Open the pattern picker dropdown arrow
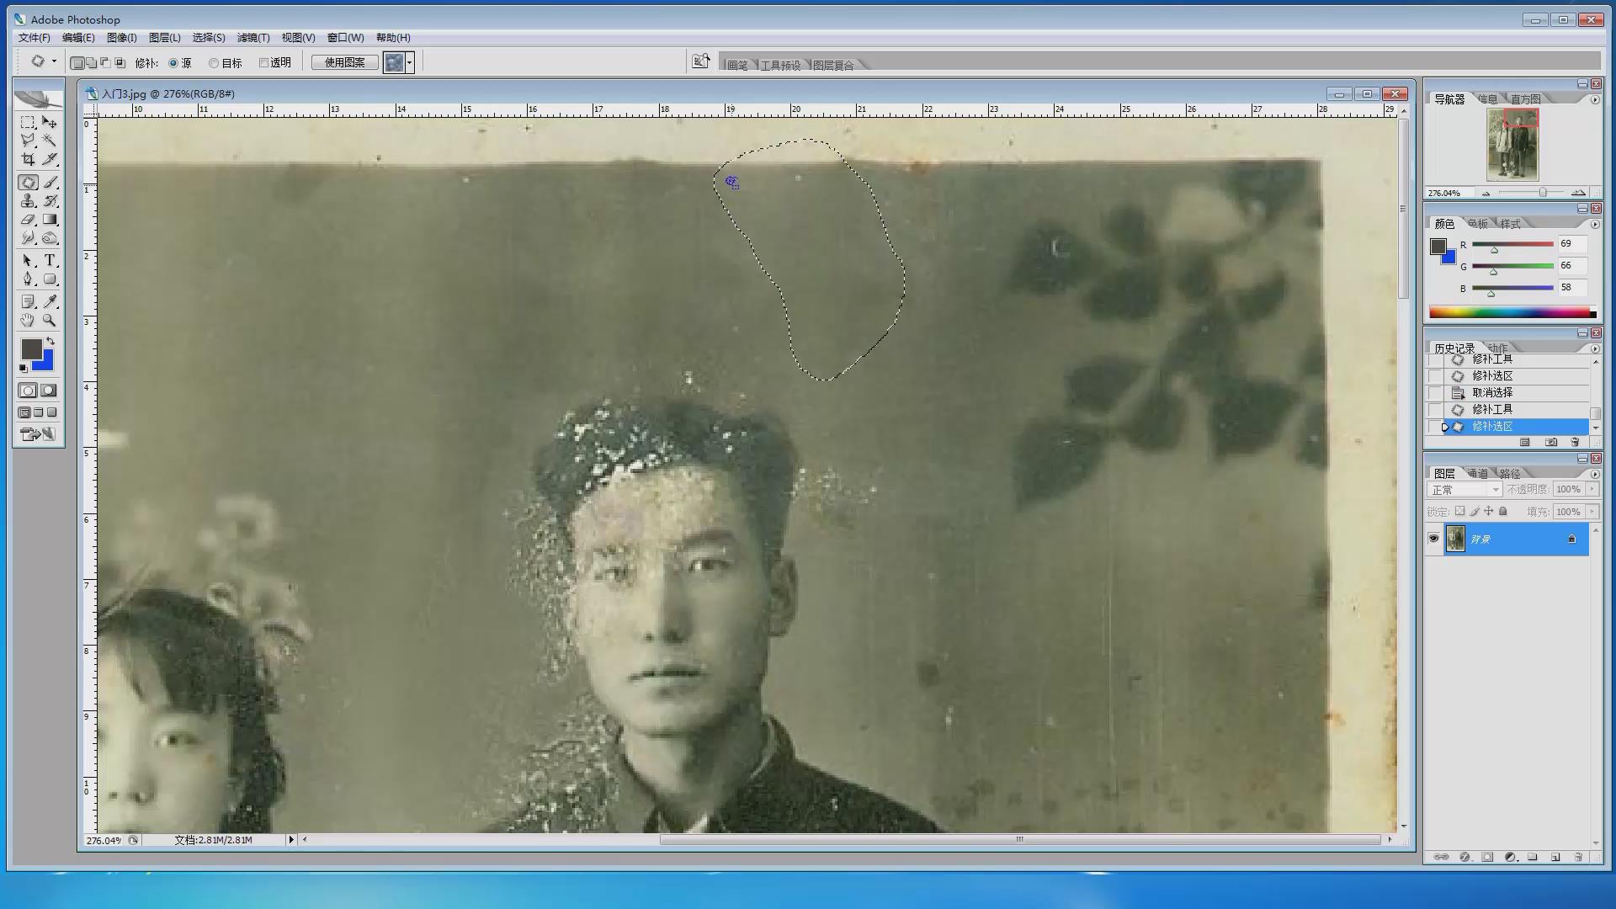 [x=410, y=62]
